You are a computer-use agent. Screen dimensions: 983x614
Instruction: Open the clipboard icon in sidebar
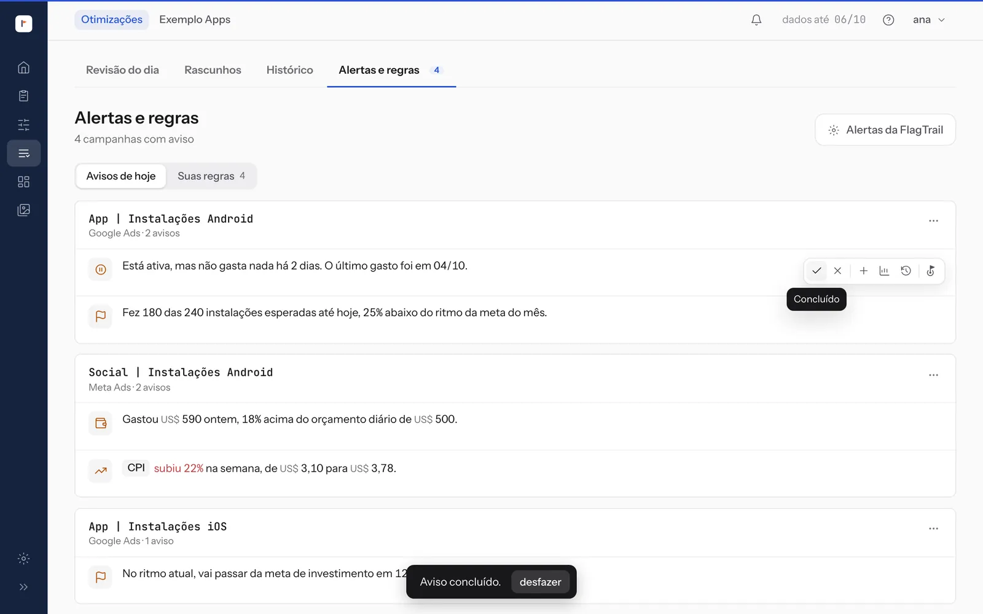(x=23, y=96)
